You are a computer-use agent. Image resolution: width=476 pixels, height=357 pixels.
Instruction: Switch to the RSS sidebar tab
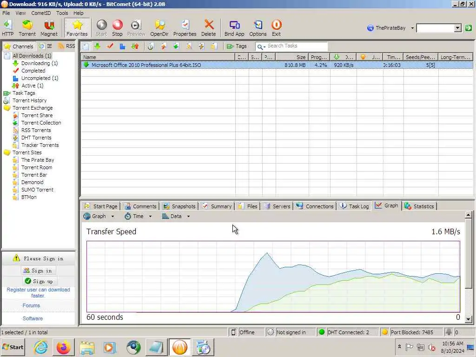[66, 46]
